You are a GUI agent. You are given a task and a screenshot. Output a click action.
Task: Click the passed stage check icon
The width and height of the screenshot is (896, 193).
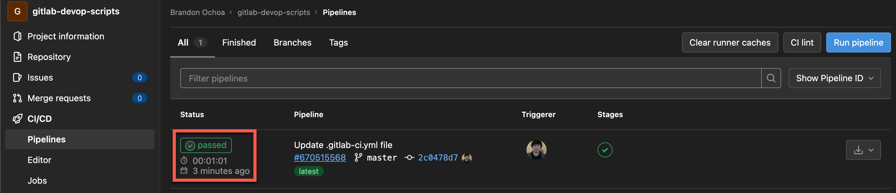[604, 150]
